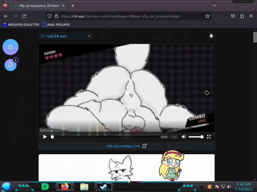257x192 pixels.
Task: Adjust the video volume slider
Action: click(196, 137)
